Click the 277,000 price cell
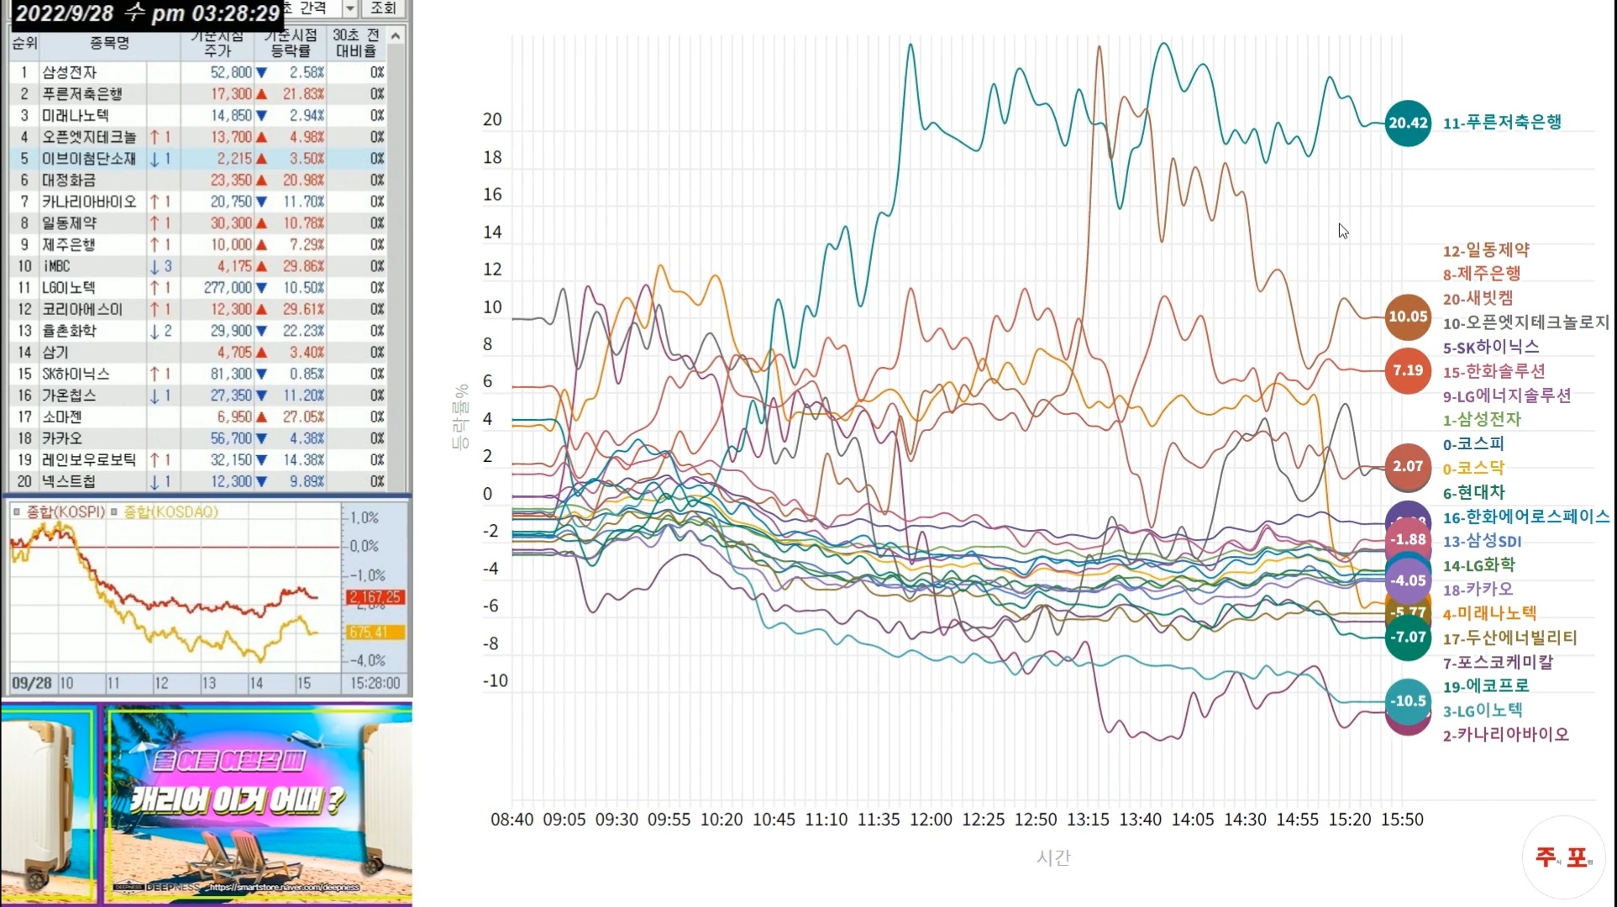 pyautogui.click(x=228, y=288)
